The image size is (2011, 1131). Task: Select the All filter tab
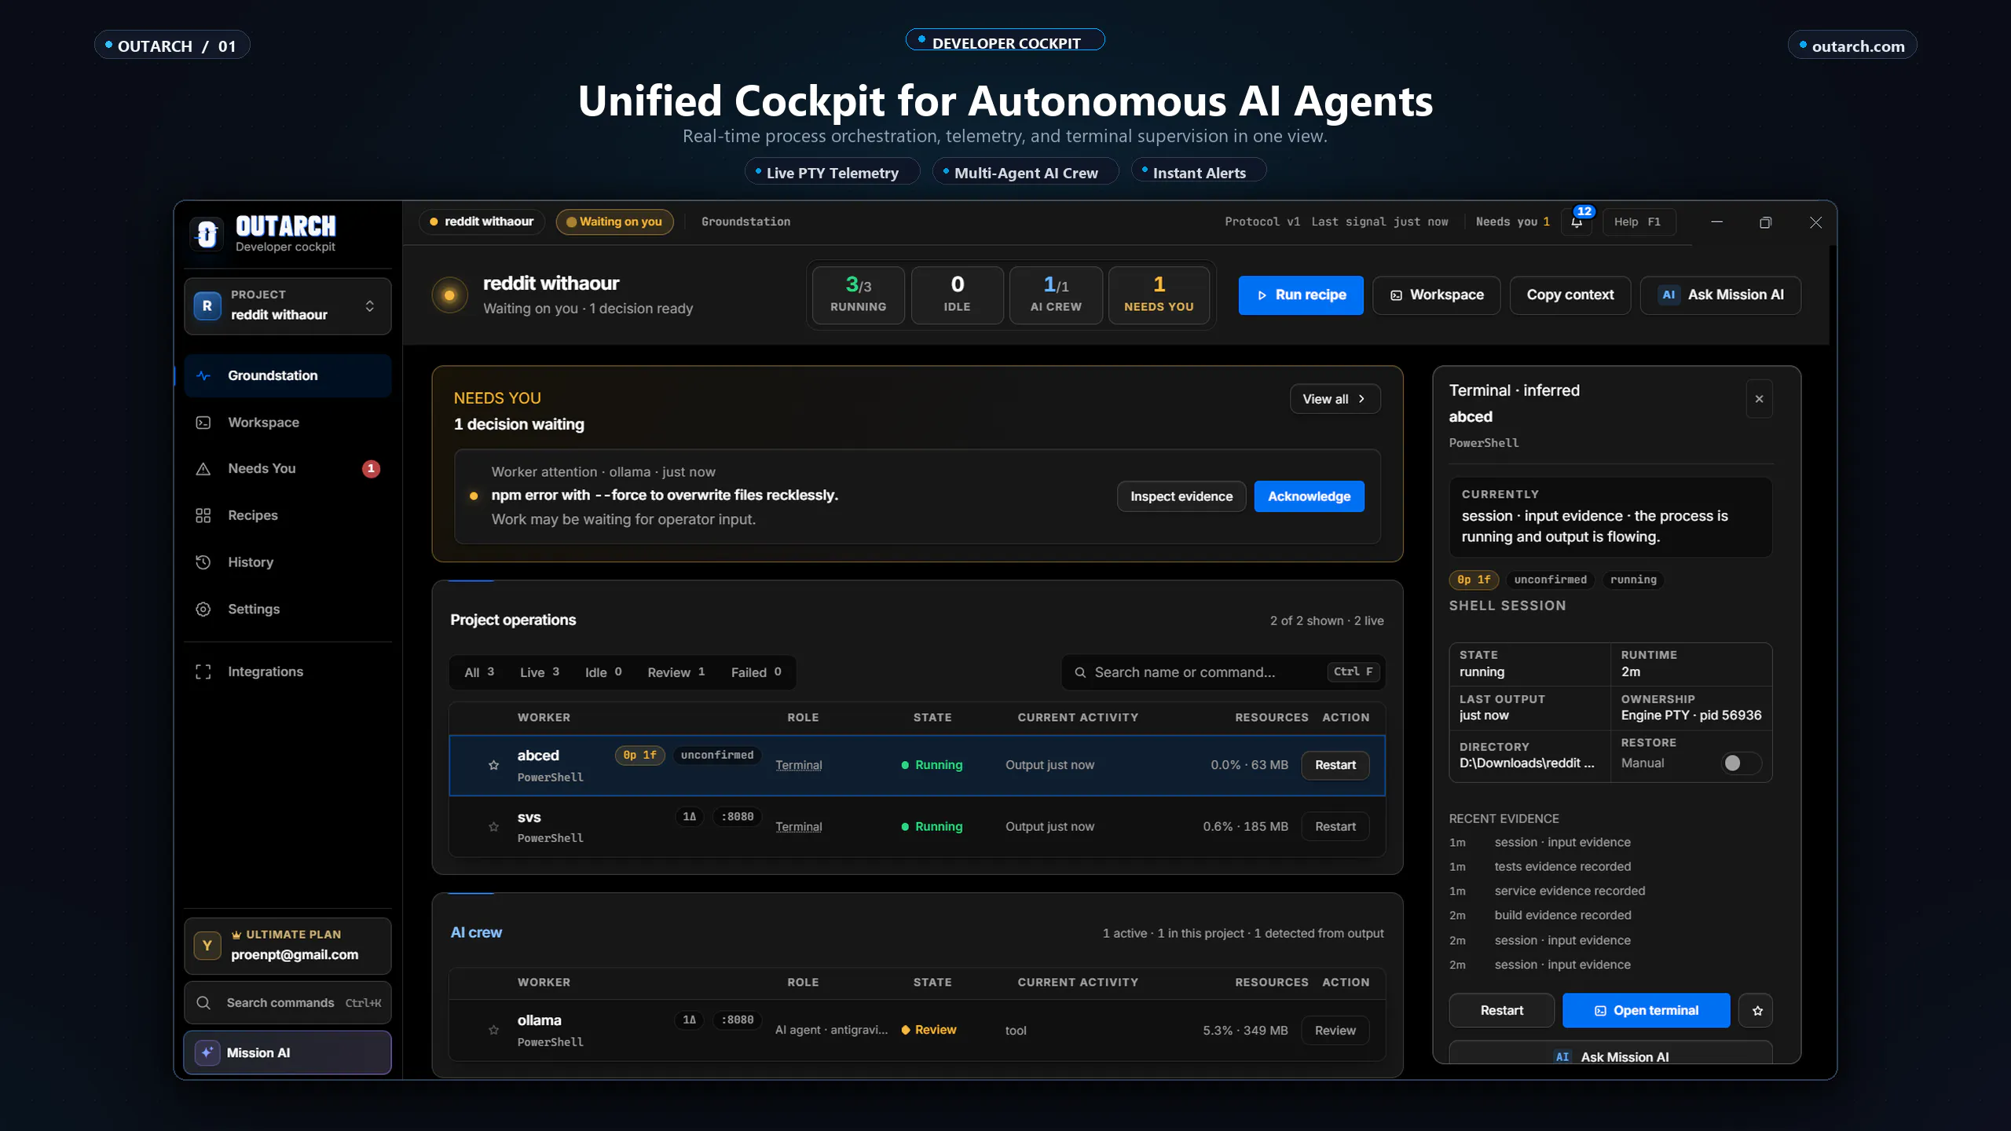click(x=479, y=672)
